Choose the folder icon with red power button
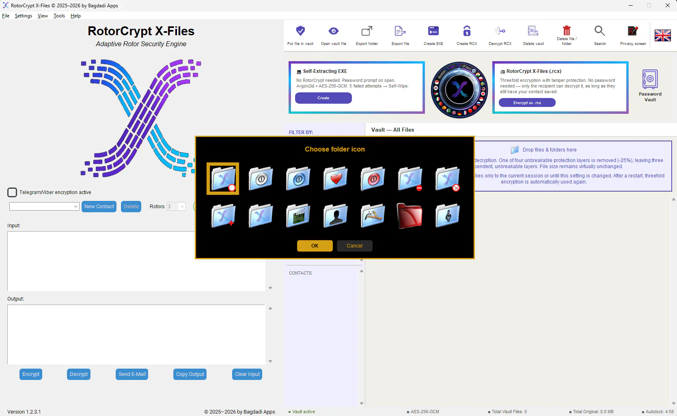Screen dimensions: 677x416 click(x=373, y=178)
